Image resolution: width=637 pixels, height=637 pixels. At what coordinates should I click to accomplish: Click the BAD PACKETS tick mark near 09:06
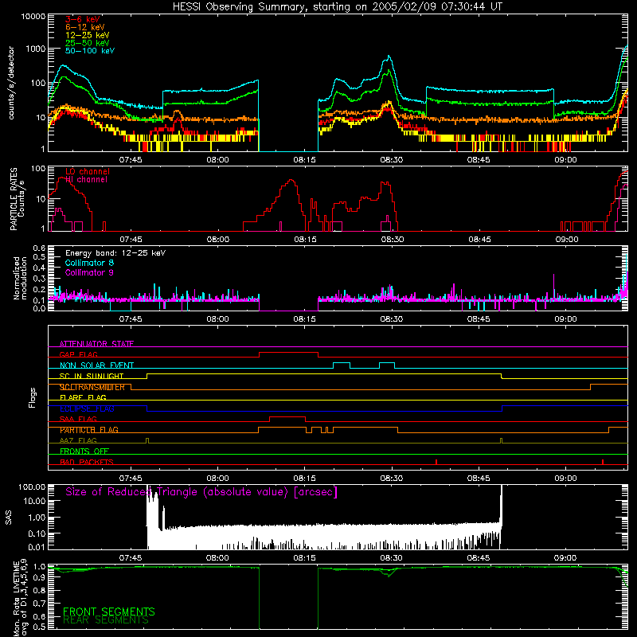(603, 462)
